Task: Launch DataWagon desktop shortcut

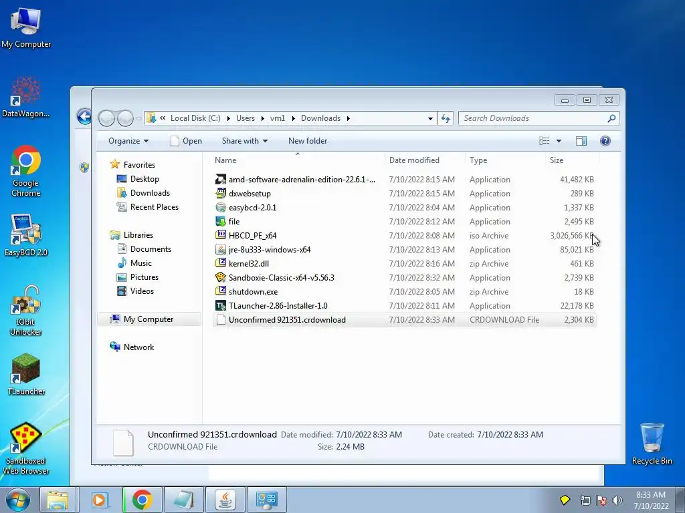Action: pyautogui.click(x=26, y=97)
